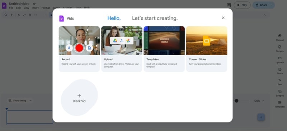
Task: Open the File menu
Action: click(x=11, y=8)
